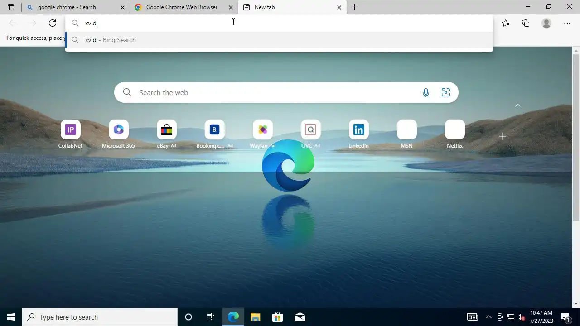Close the New tab tab
Image resolution: width=580 pixels, height=326 pixels.
pos(339,7)
